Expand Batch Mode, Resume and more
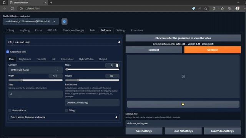This screenshot has height=138, width=246. pos(63,117)
